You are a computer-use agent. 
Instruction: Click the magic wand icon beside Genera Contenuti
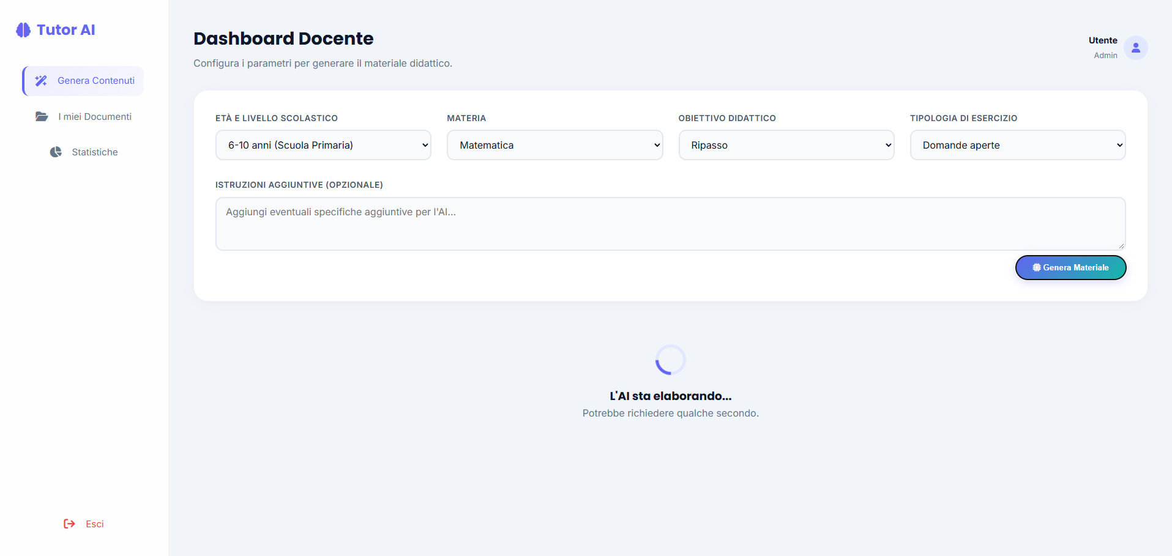[41, 81]
